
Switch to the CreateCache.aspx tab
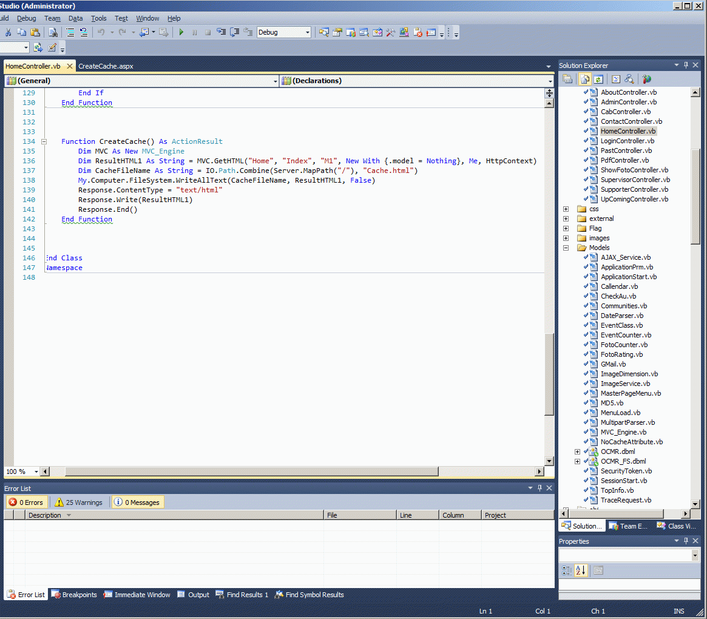[x=106, y=66]
